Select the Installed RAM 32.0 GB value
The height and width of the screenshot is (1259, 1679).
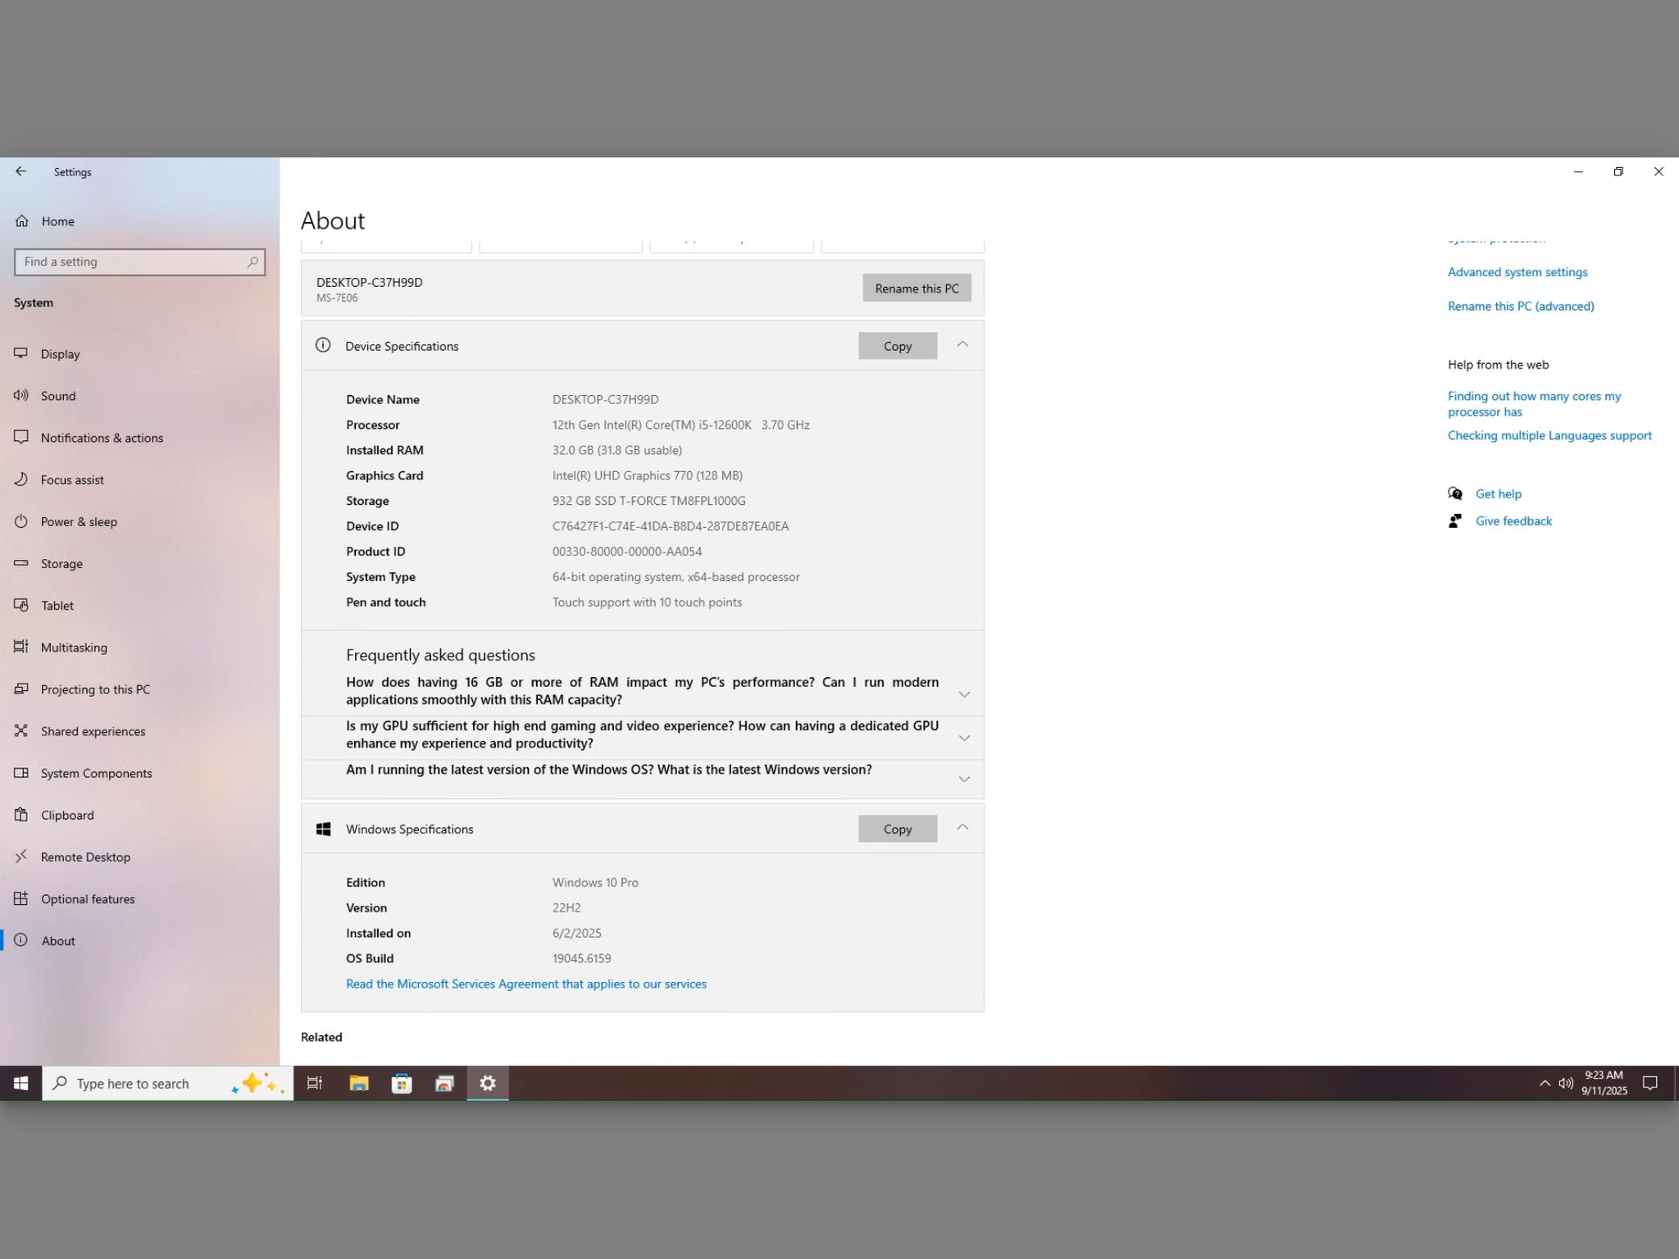(617, 450)
